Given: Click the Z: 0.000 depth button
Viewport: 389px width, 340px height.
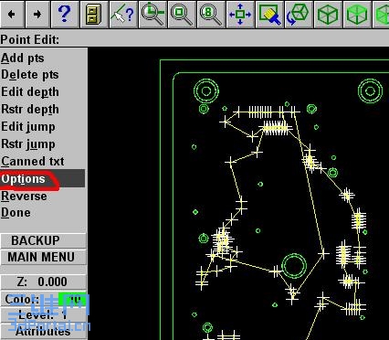Looking at the screenshot, I should point(43,282).
